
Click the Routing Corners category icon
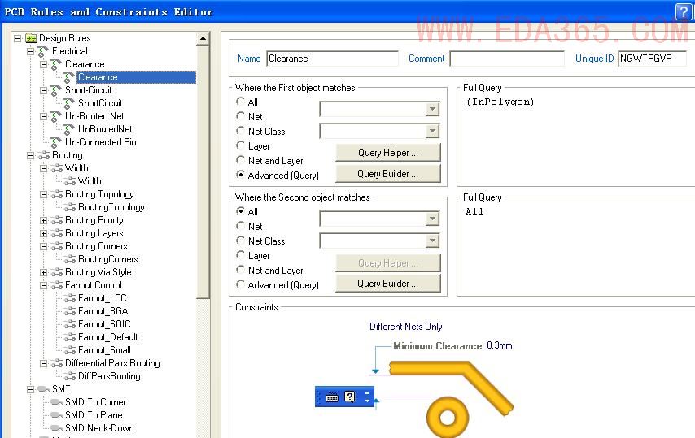57,246
